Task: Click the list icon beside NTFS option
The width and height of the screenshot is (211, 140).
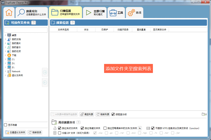Action: coord(148,128)
